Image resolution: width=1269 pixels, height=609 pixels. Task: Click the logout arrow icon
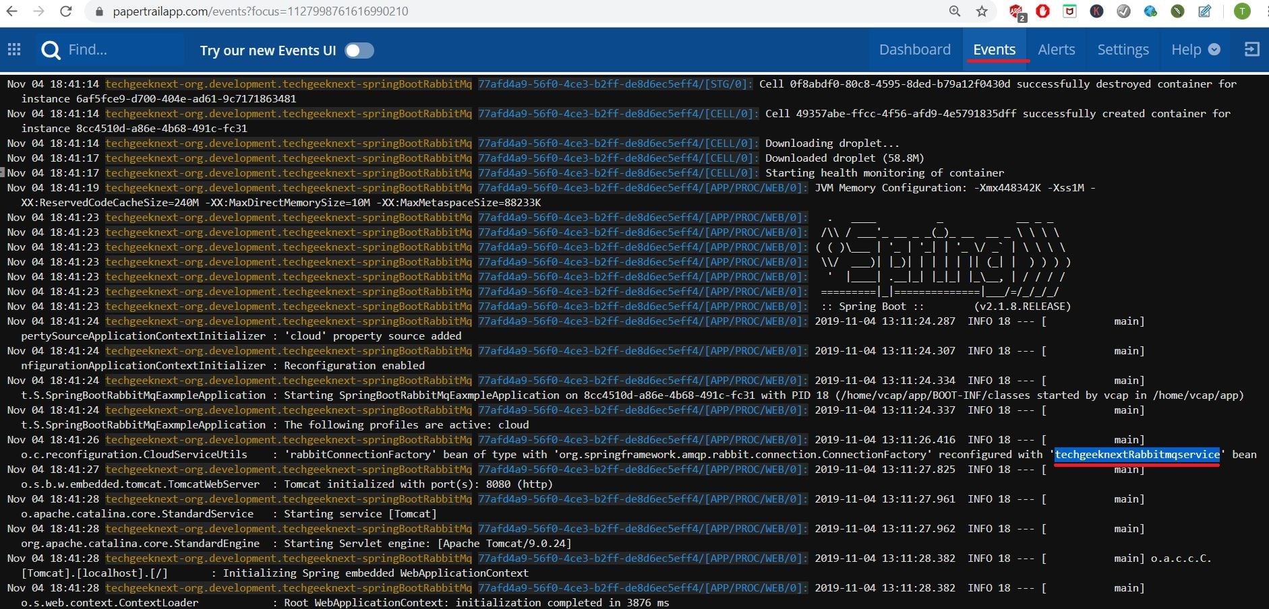tap(1251, 49)
